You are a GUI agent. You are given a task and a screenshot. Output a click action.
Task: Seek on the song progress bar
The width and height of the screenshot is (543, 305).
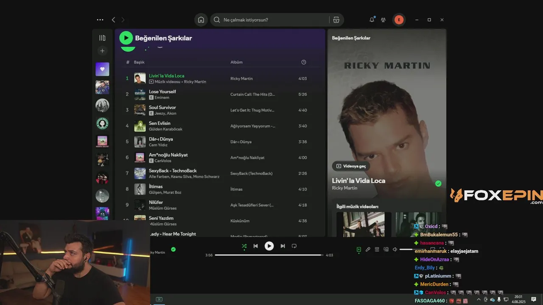(269, 255)
